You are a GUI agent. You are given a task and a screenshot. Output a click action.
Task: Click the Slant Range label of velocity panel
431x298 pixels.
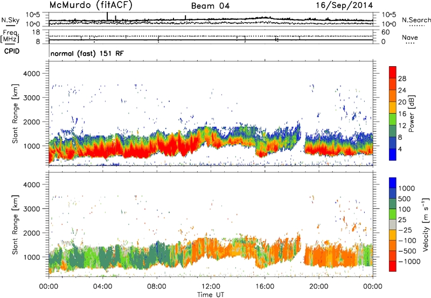point(15,224)
